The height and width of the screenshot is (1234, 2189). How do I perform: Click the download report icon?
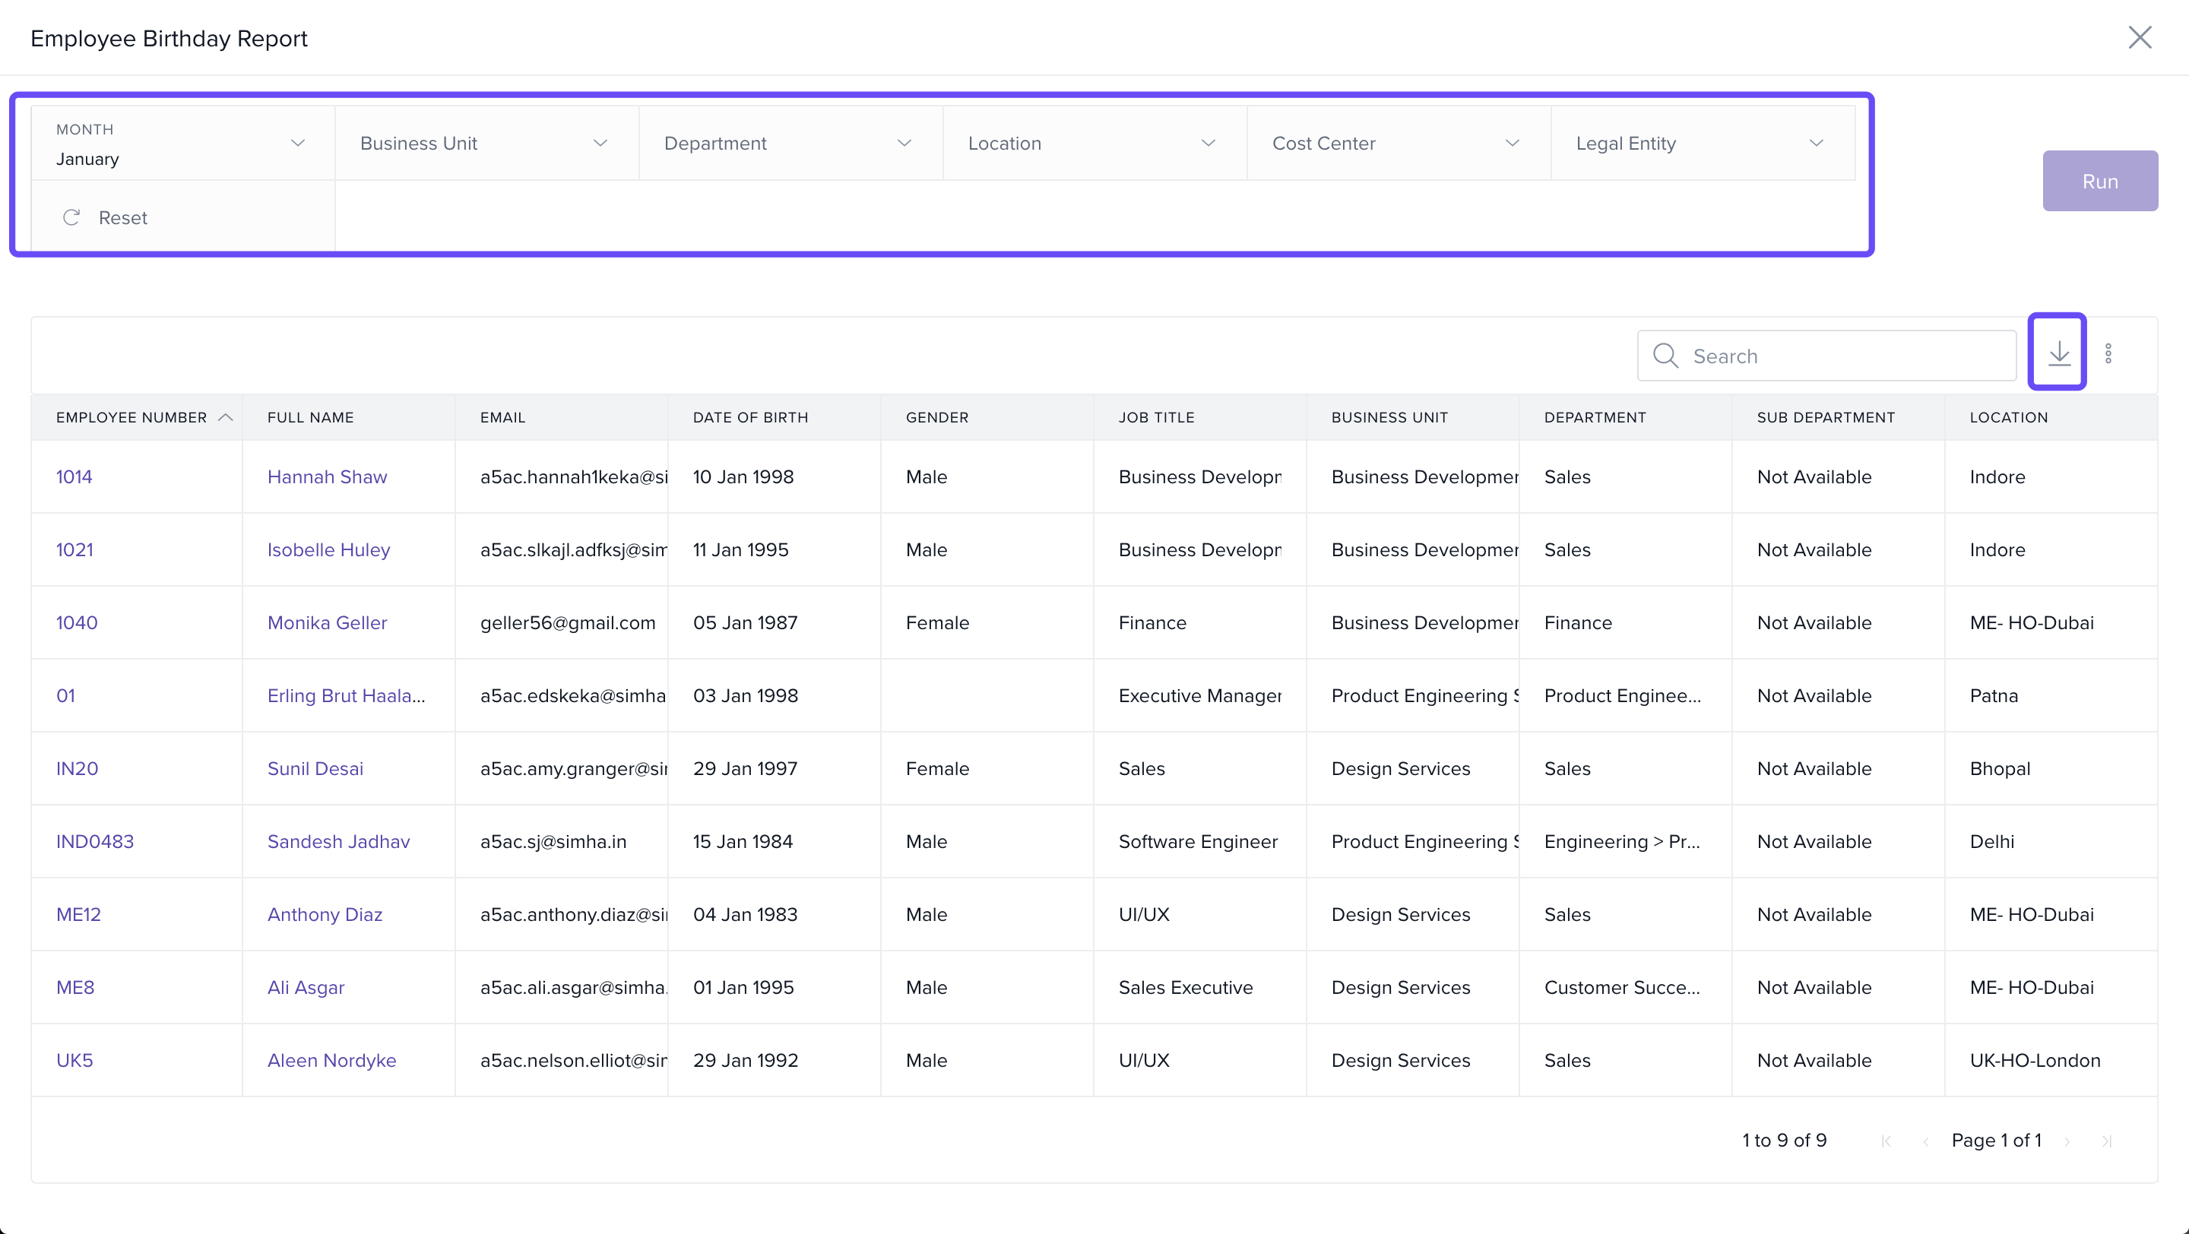[x=2058, y=353]
